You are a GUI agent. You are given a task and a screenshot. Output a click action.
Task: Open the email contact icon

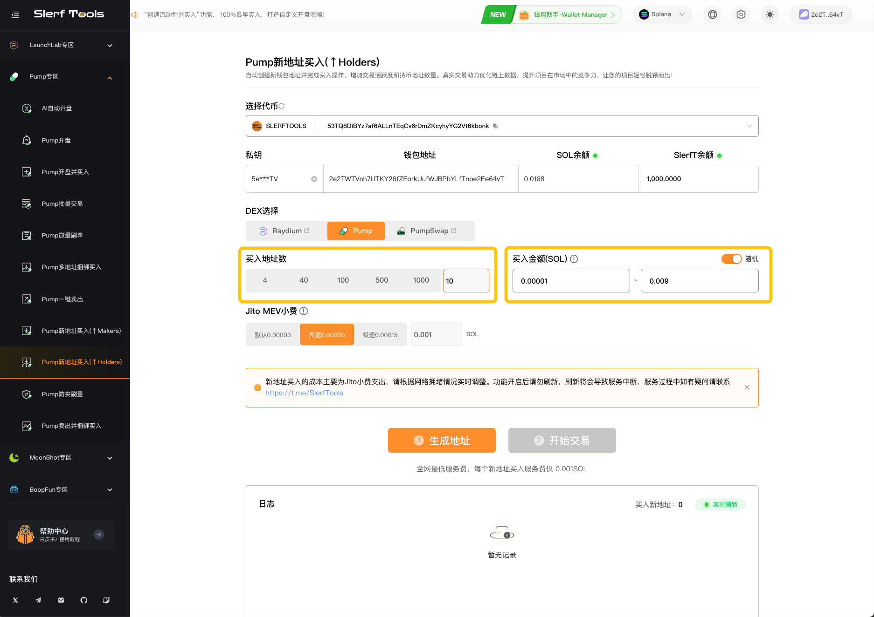point(61,600)
